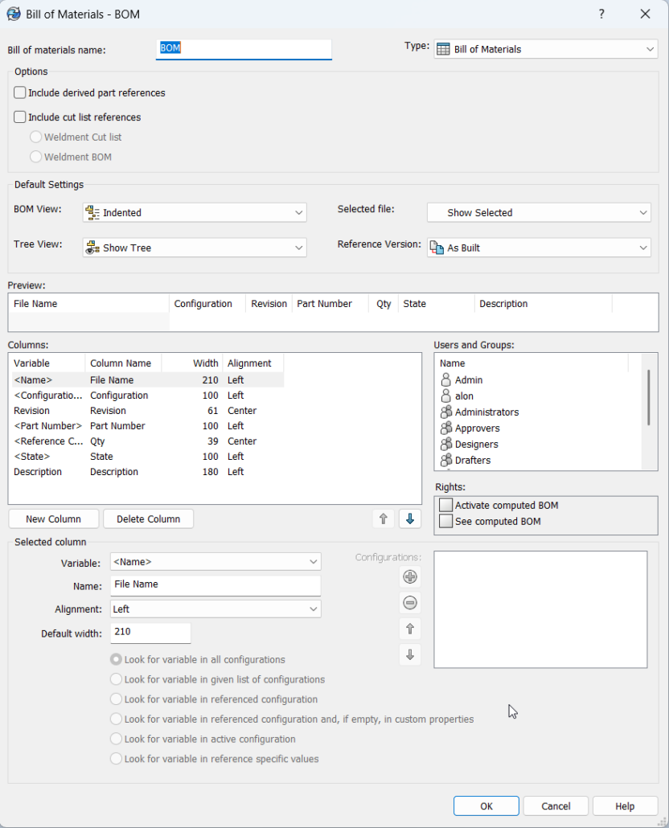
Task: Expand the Type Bill of Materials dropdown
Action: pos(546,49)
